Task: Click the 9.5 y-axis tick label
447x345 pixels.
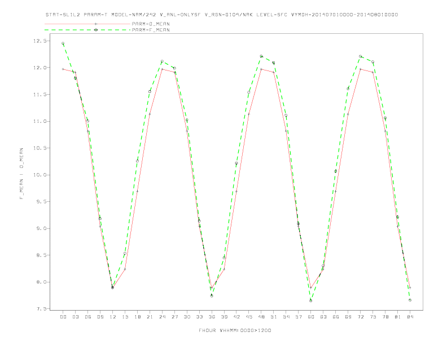Action: (x=40, y=202)
